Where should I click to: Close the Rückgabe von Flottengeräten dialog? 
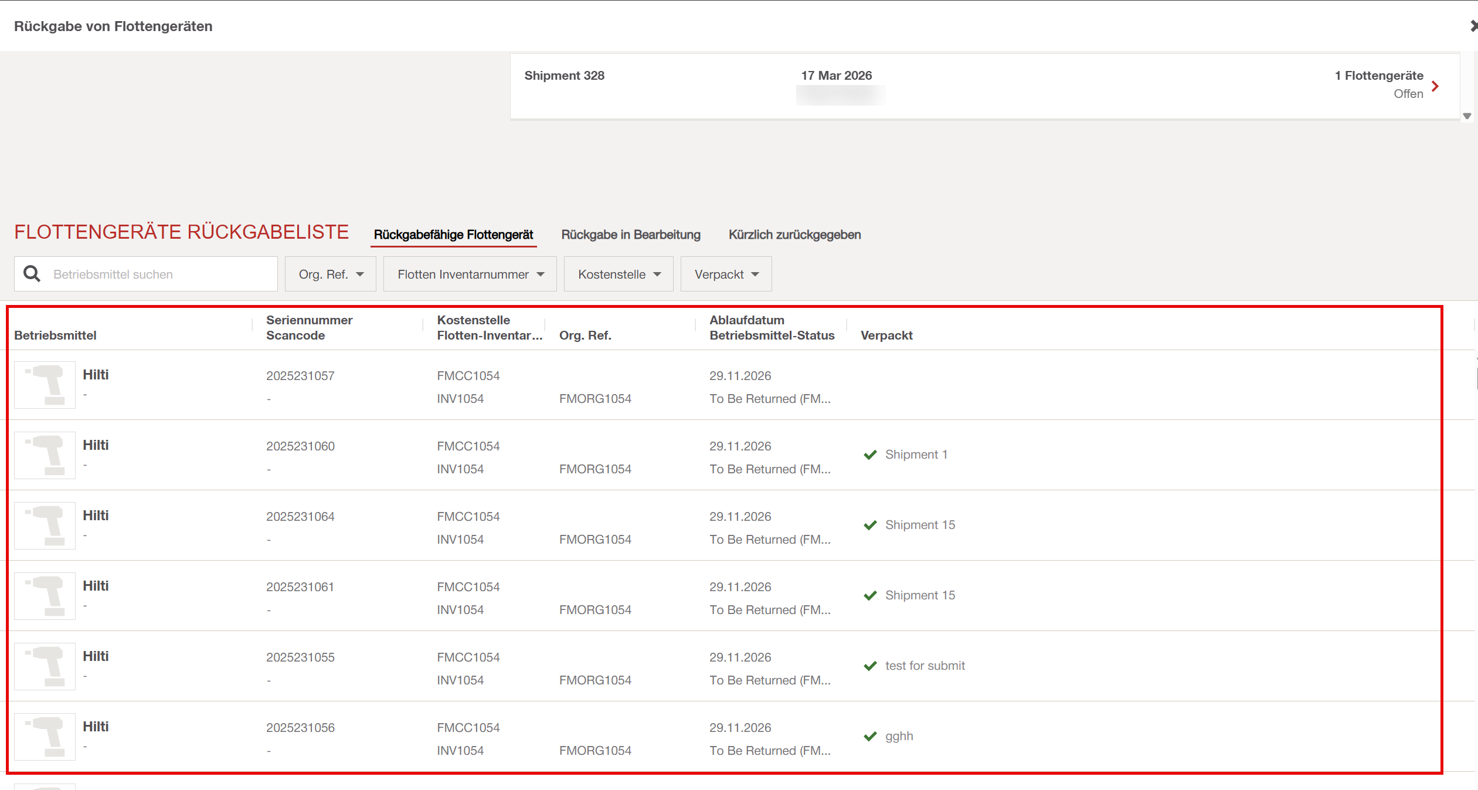1473,26
